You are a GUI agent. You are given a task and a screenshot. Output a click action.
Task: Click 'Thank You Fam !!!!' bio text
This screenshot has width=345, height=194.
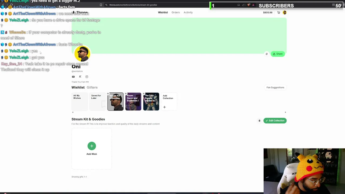[x=80, y=82]
